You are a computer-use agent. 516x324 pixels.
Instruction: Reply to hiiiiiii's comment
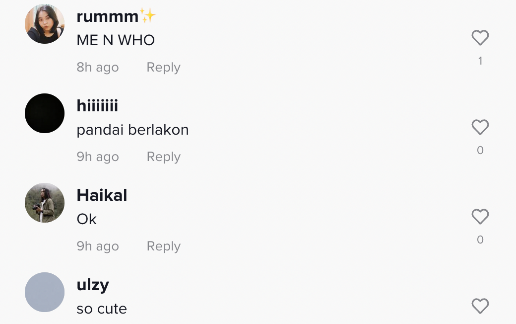point(163,157)
